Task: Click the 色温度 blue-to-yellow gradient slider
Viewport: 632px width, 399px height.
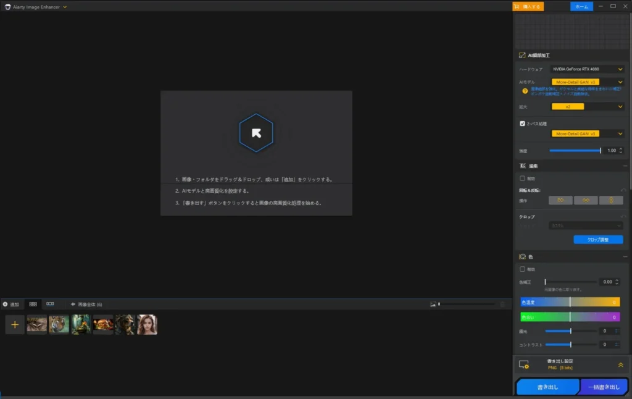Action: [x=570, y=302]
